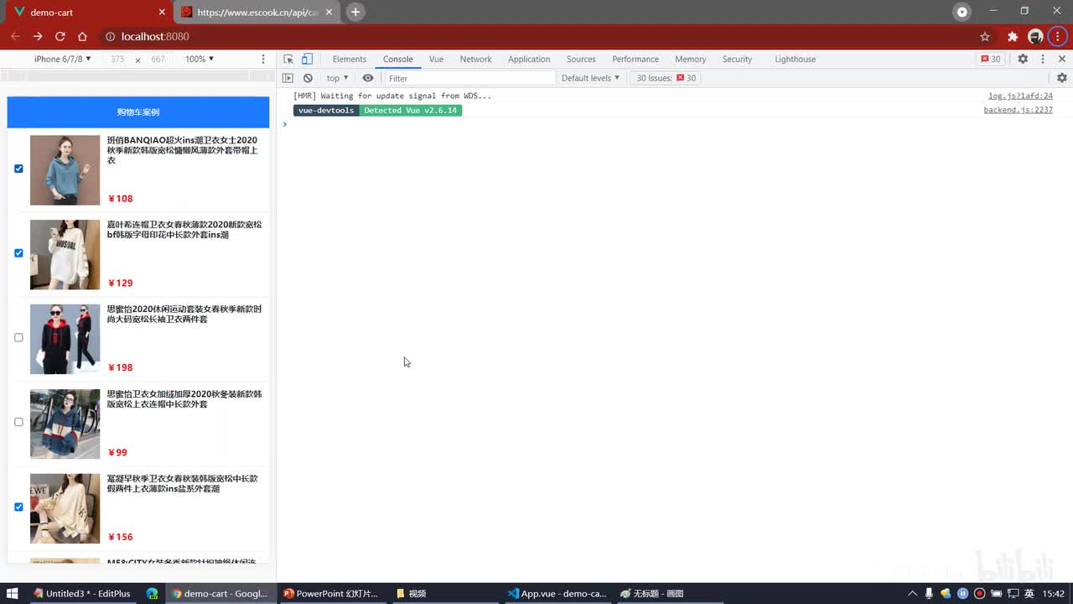This screenshot has height=604, width=1073.
Task: Go to the browser home page
Action: coord(82,36)
